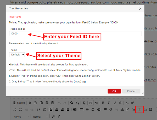Insert a bulleted list
Viewport: 157px width, 120px height.
(20, 110)
